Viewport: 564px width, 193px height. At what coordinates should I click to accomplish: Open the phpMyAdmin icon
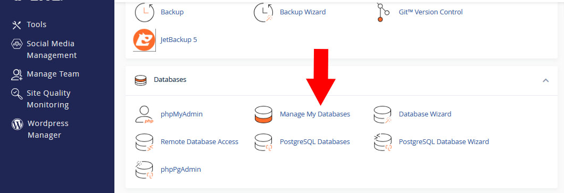(x=144, y=114)
